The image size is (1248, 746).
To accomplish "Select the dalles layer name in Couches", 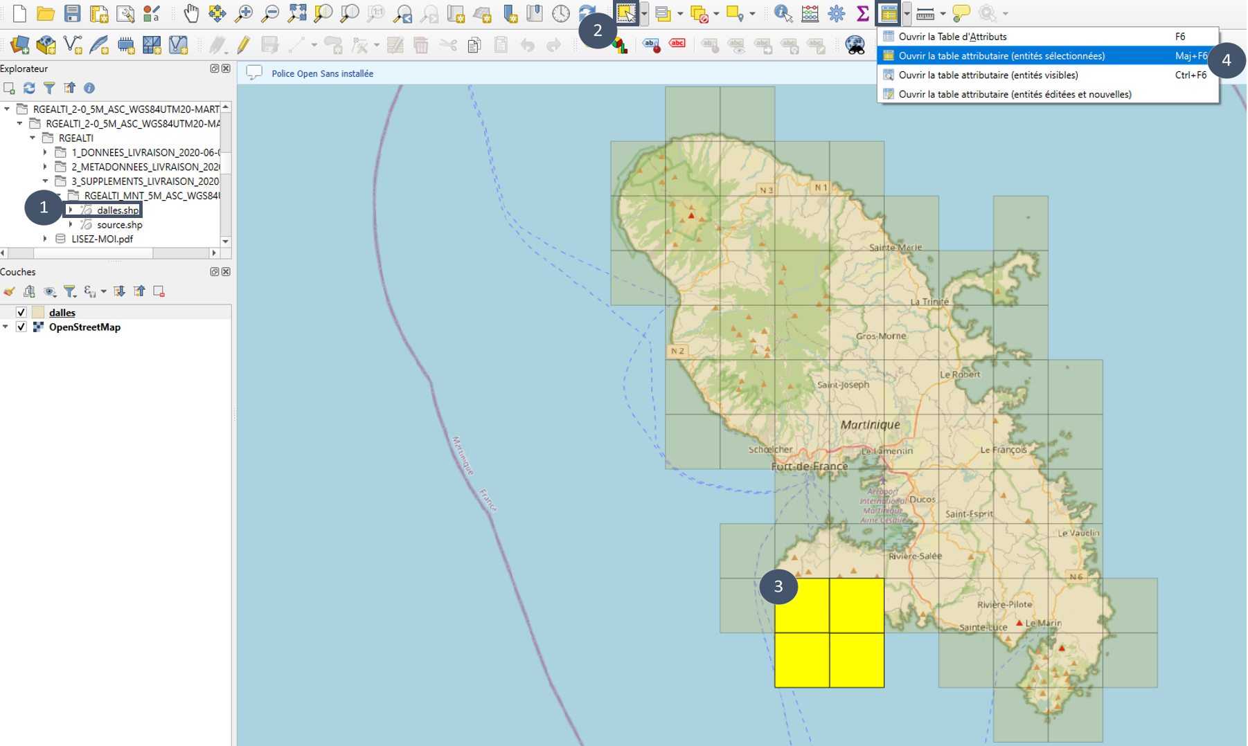I will (x=62, y=313).
